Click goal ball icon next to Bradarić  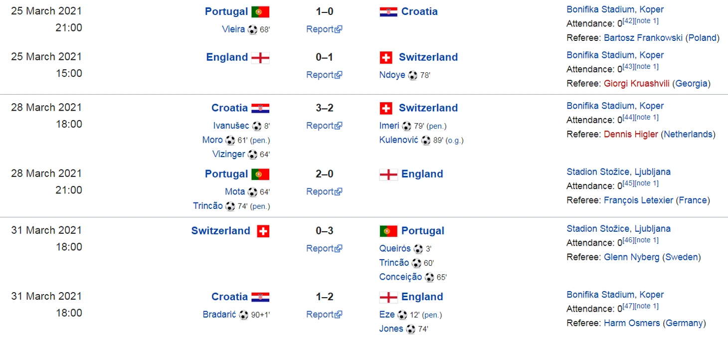[x=243, y=315]
